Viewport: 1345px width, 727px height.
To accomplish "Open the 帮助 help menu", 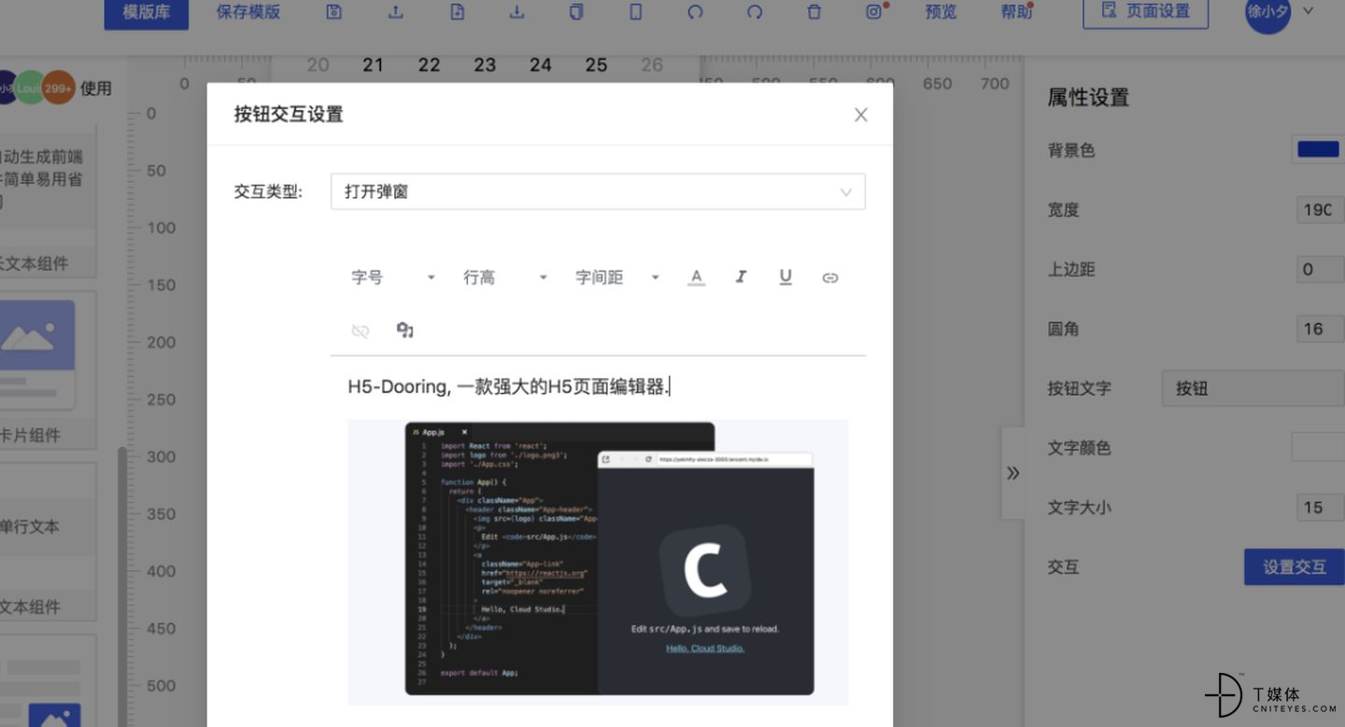I will 1016,12.
